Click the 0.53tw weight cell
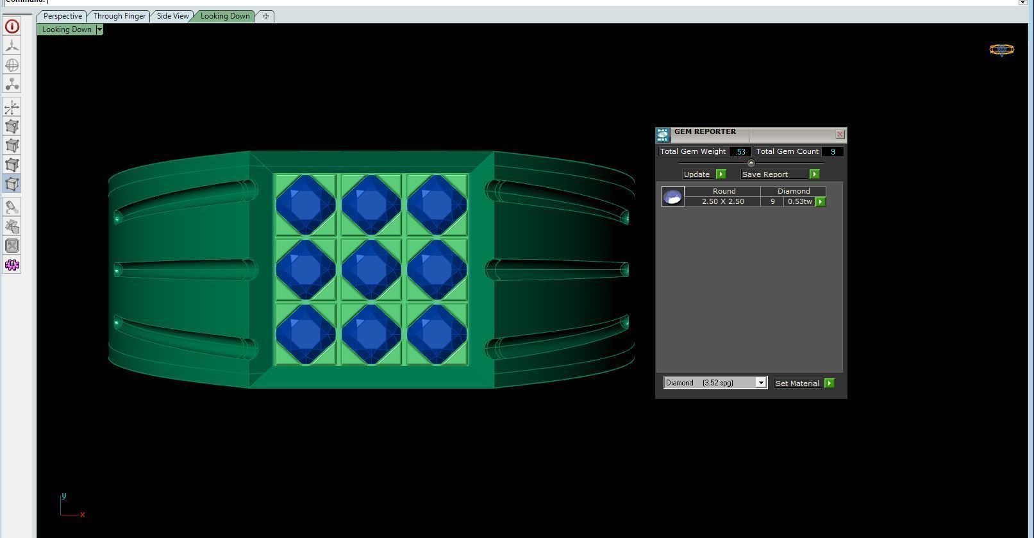The width and height of the screenshot is (1034, 538). (x=799, y=201)
